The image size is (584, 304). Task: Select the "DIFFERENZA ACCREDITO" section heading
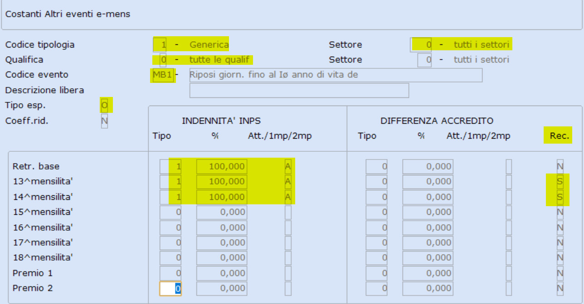(437, 121)
